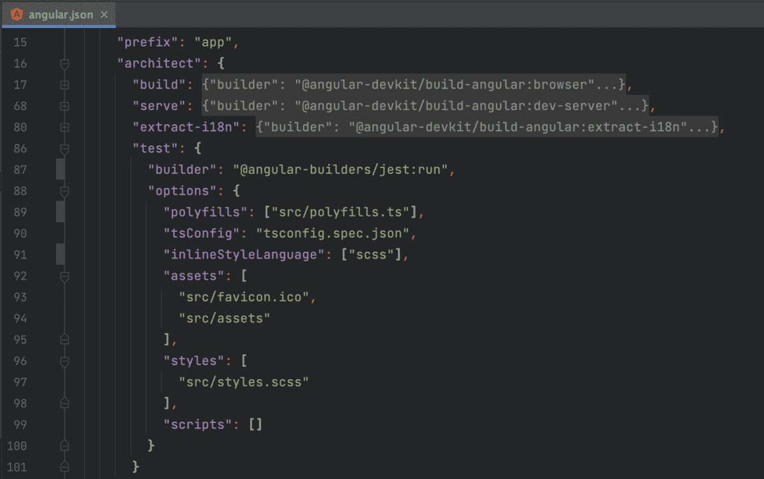The image size is (764, 479).
Task: Click line number 15 in the gutter
Action: [x=20, y=42]
